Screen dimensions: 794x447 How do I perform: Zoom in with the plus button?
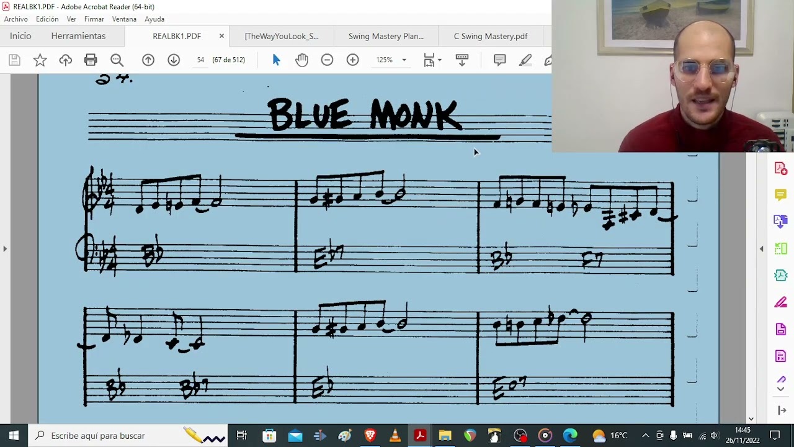[352, 60]
